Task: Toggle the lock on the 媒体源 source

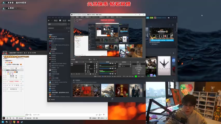Action: 96,72
